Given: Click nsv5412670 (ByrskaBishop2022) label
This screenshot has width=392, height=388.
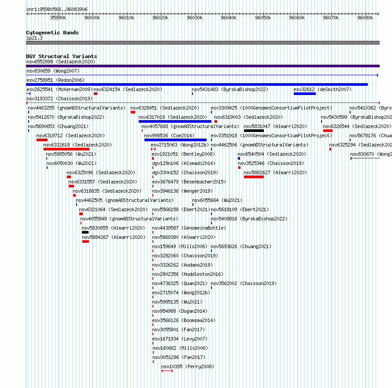Looking at the screenshot, I should coord(66,117).
